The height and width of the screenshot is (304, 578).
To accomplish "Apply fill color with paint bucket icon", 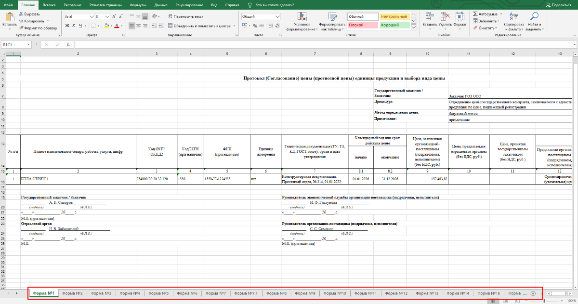I will point(105,26).
